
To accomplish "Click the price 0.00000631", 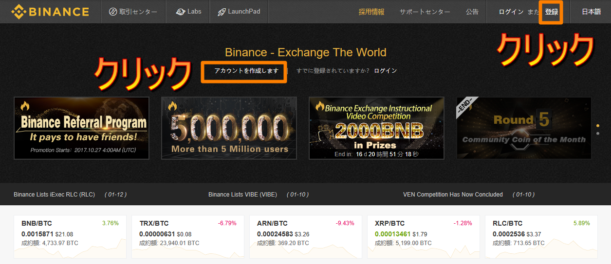I will pyautogui.click(x=157, y=234).
